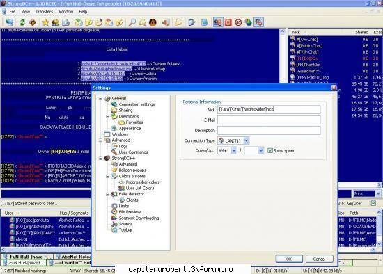Collapse the Downloads tree node
Screen dimensions: 383x274
click(x=107, y=116)
